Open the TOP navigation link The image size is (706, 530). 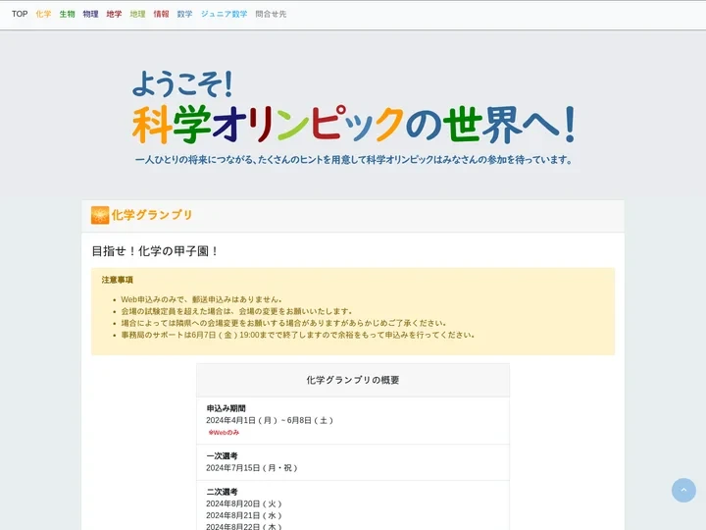20,14
